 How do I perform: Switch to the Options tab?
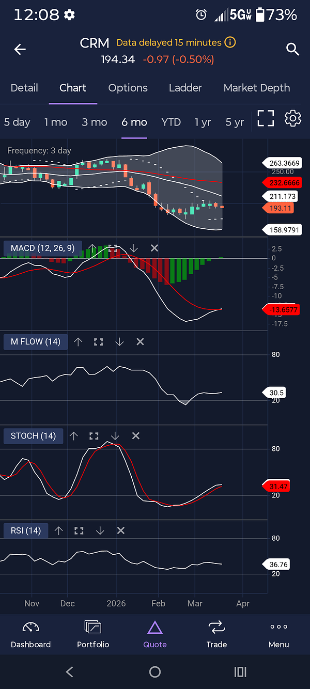[x=128, y=88]
